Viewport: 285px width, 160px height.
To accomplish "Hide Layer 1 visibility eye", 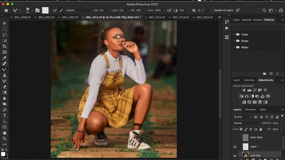I will (235, 147).
